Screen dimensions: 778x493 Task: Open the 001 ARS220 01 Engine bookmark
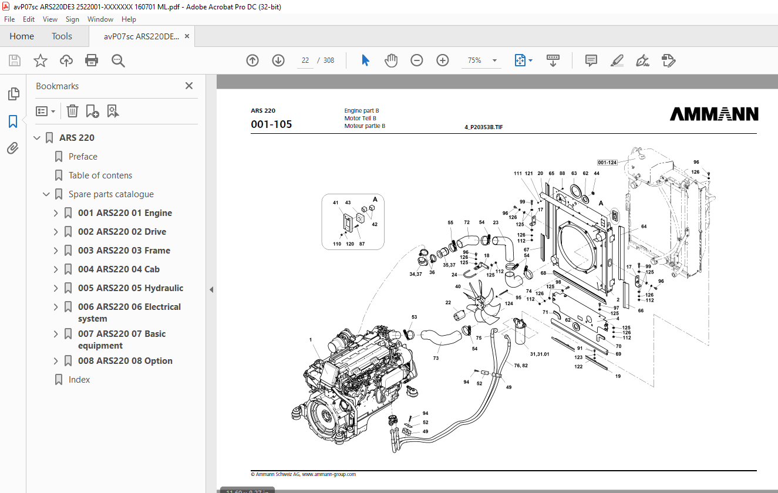[125, 213]
